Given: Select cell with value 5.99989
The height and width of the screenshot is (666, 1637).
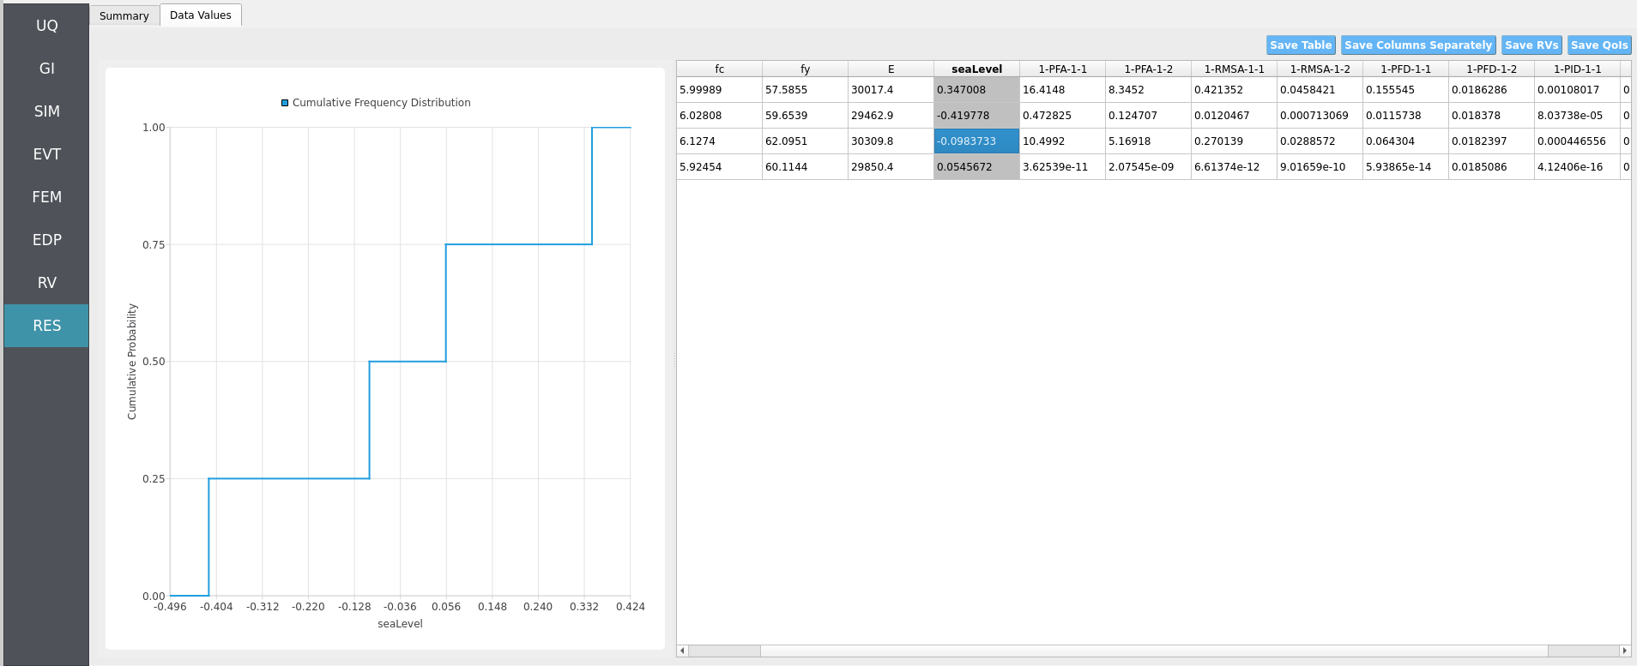Looking at the screenshot, I should click(719, 90).
